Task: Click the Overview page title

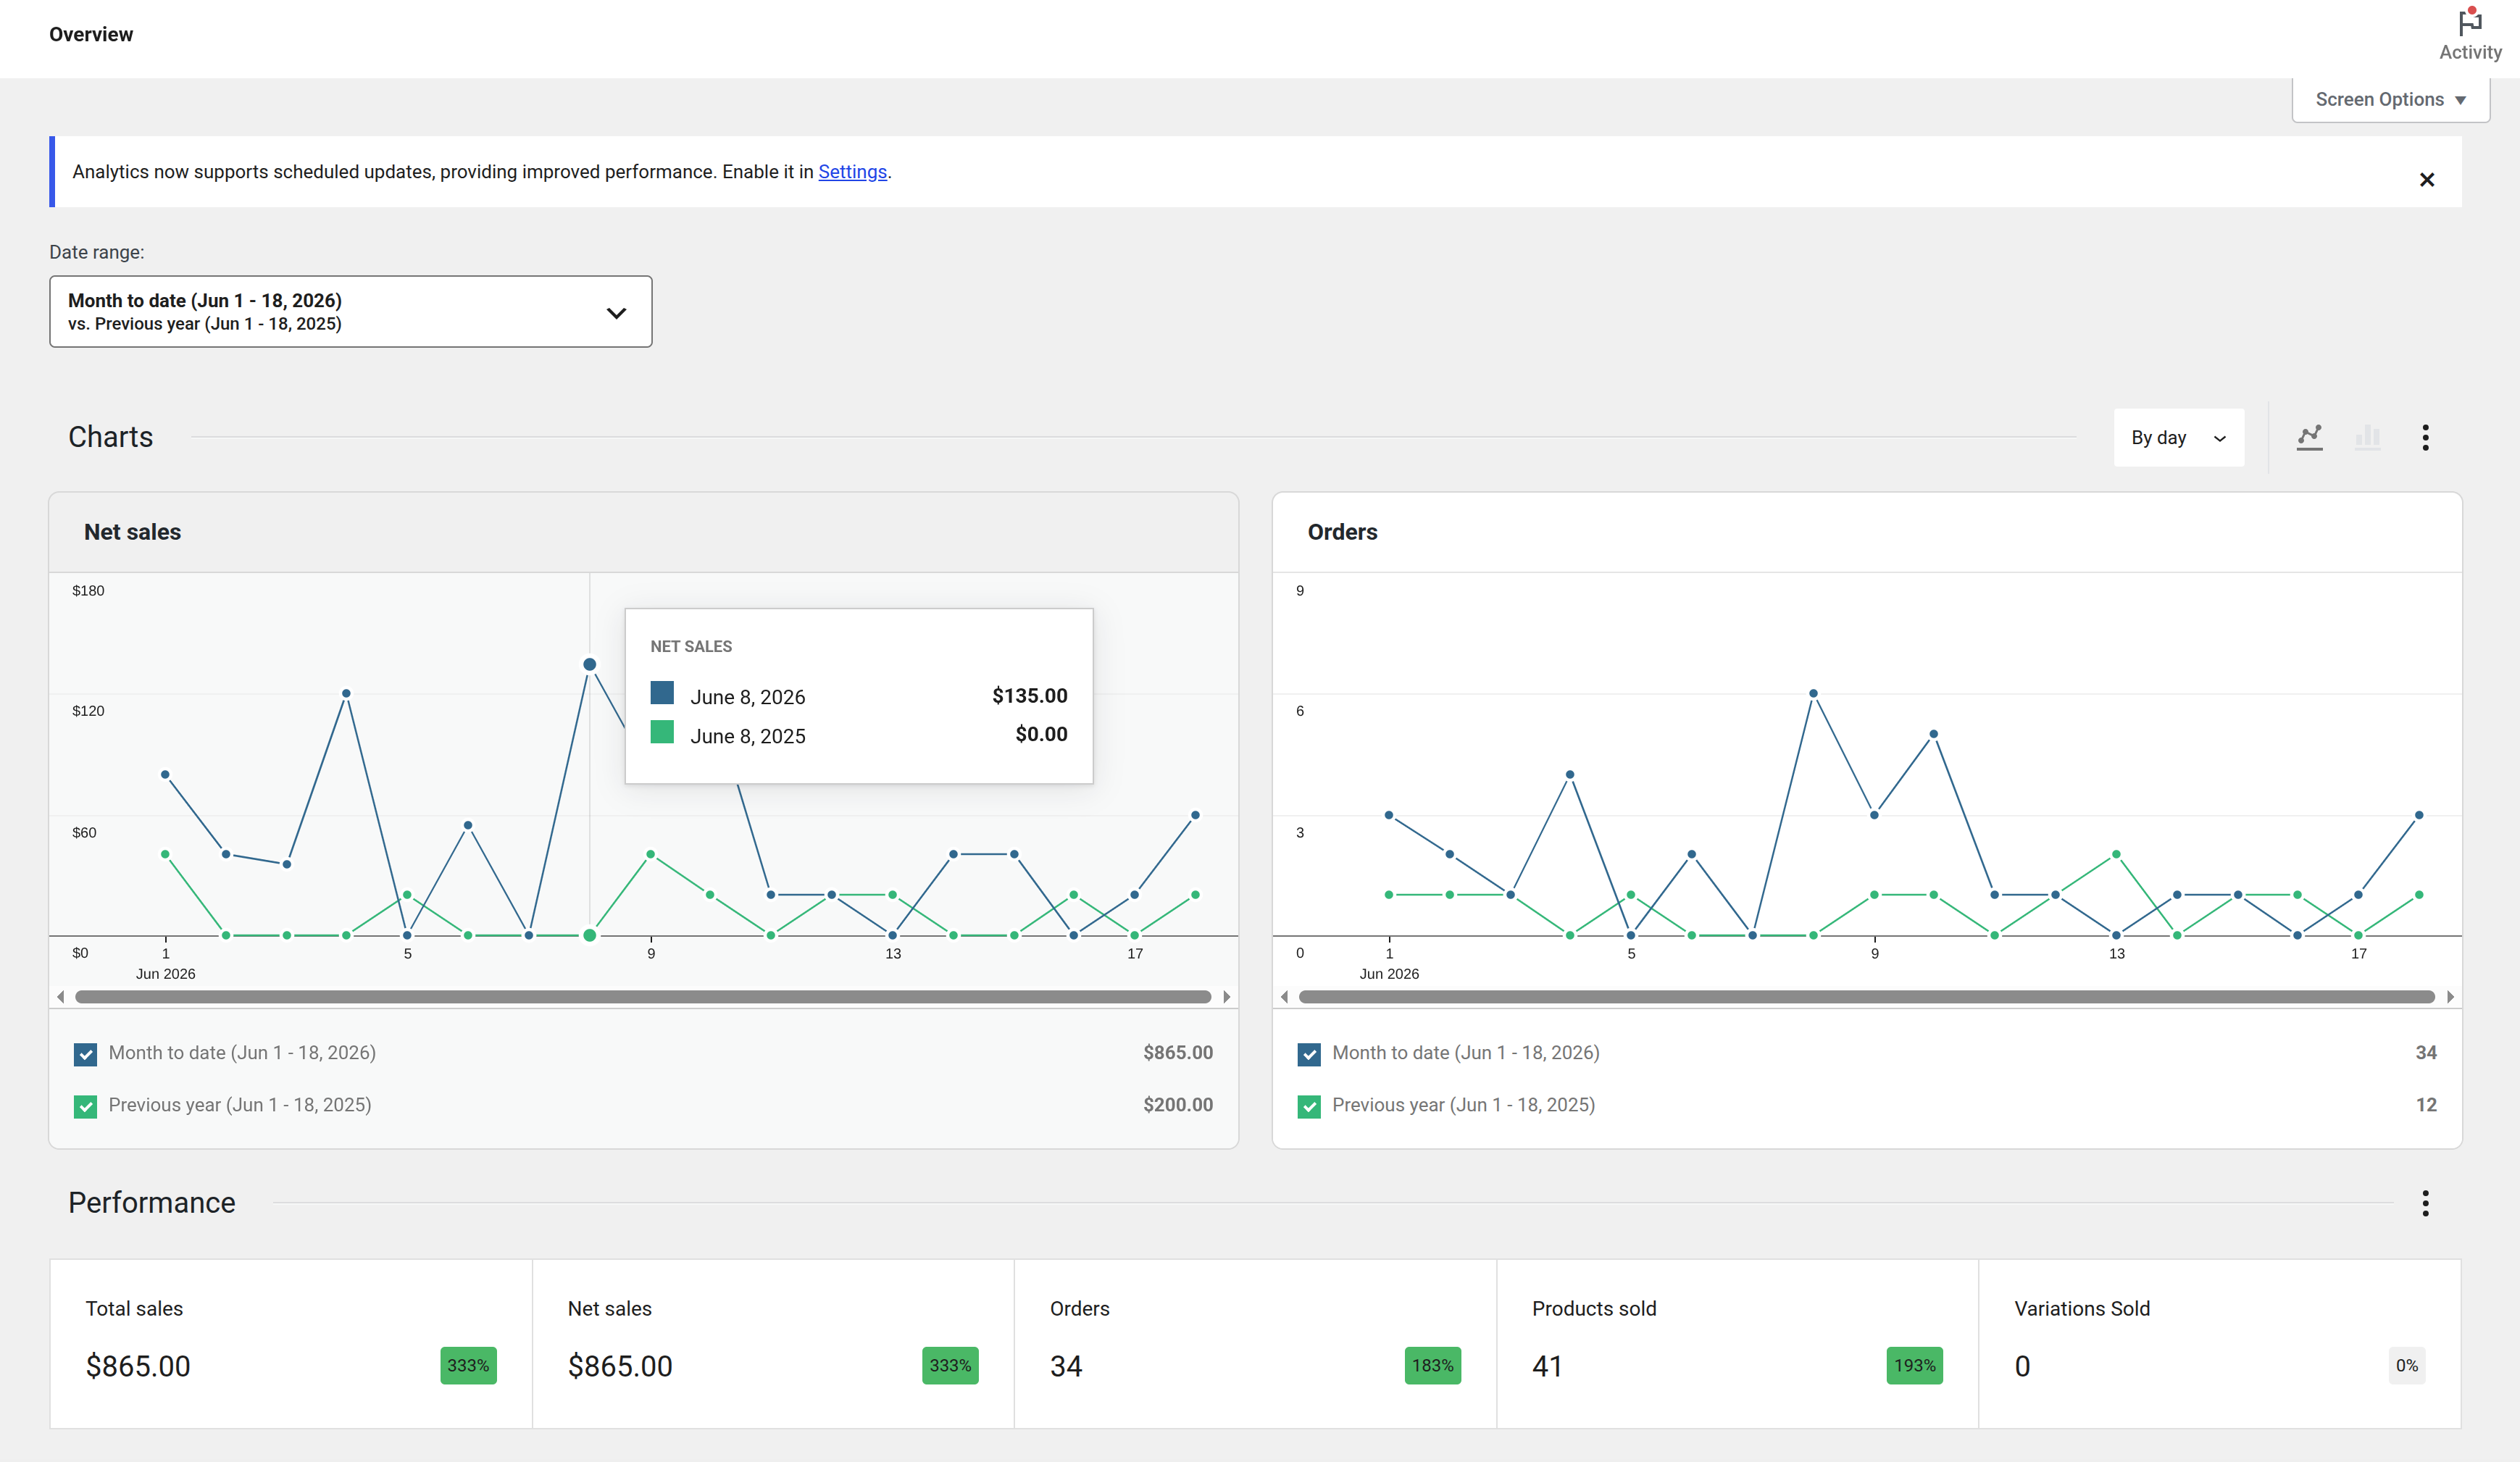Action: [x=91, y=34]
